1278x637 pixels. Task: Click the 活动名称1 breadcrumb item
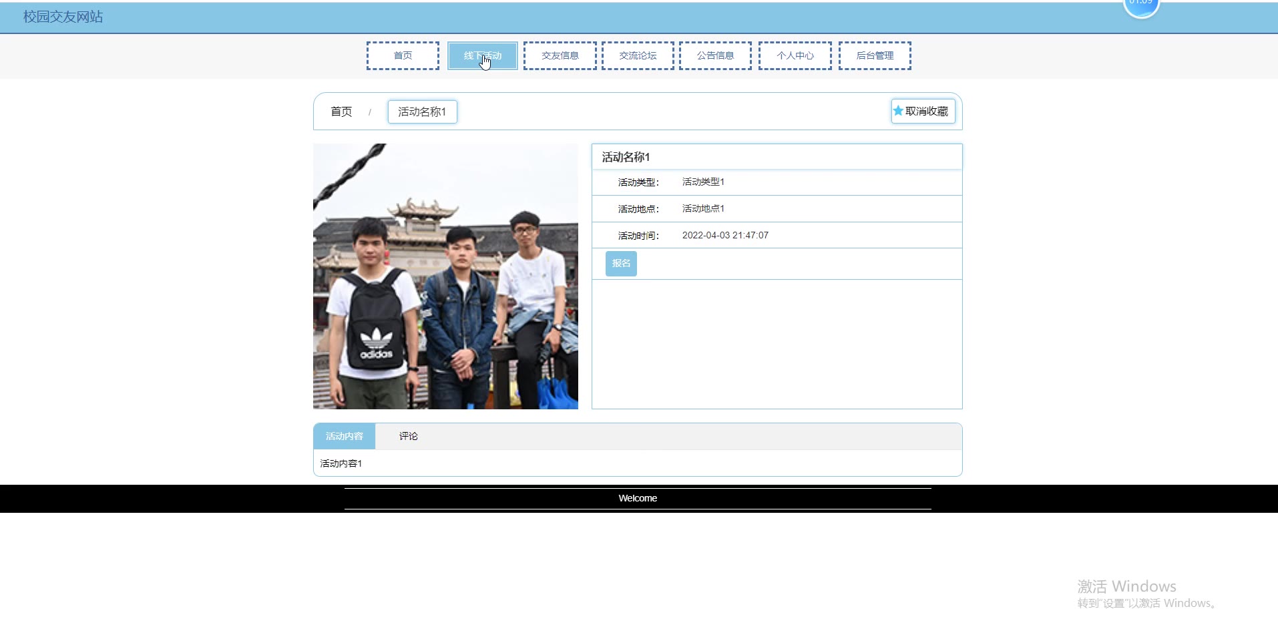[x=422, y=112]
